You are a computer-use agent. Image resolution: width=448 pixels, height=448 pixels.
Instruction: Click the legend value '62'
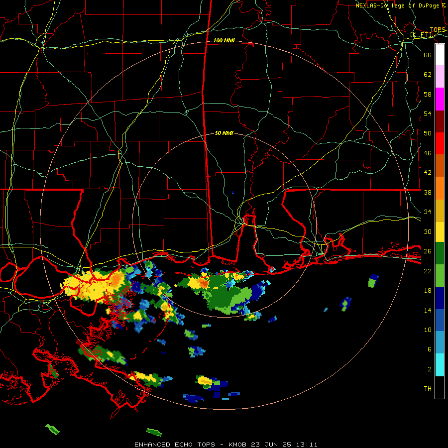click(428, 75)
